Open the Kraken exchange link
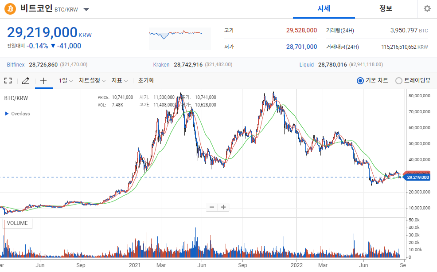Viewport: 437px width, 272px height. tap(161, 65)
